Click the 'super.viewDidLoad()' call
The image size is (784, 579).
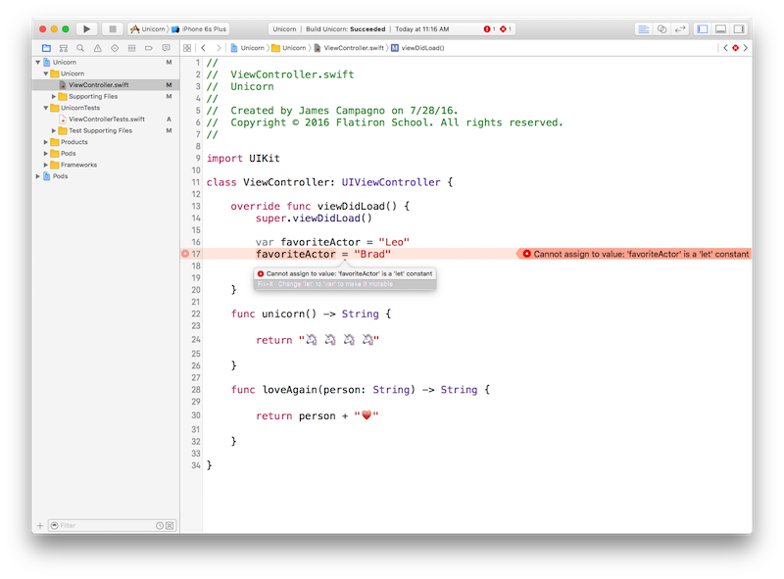[314, 218]
